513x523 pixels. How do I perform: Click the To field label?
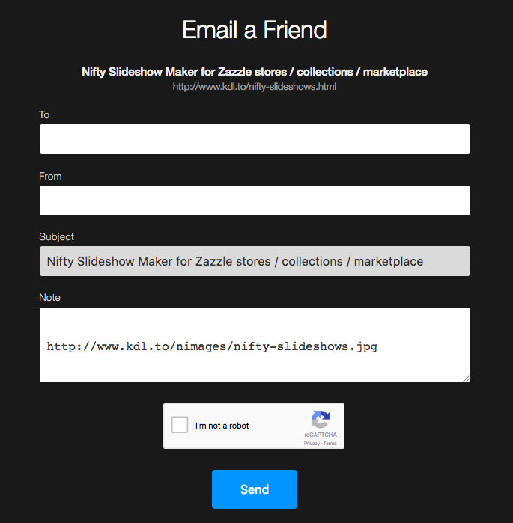click(x=44, y=114)
